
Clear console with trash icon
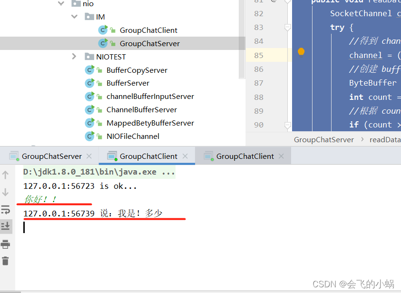click(x=5, y=261)
